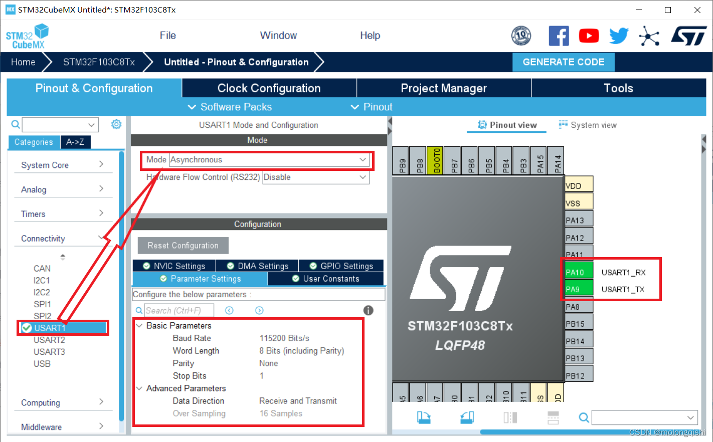Go to previous search result arrow
The image size is (713, 442).
click(229, 310)
